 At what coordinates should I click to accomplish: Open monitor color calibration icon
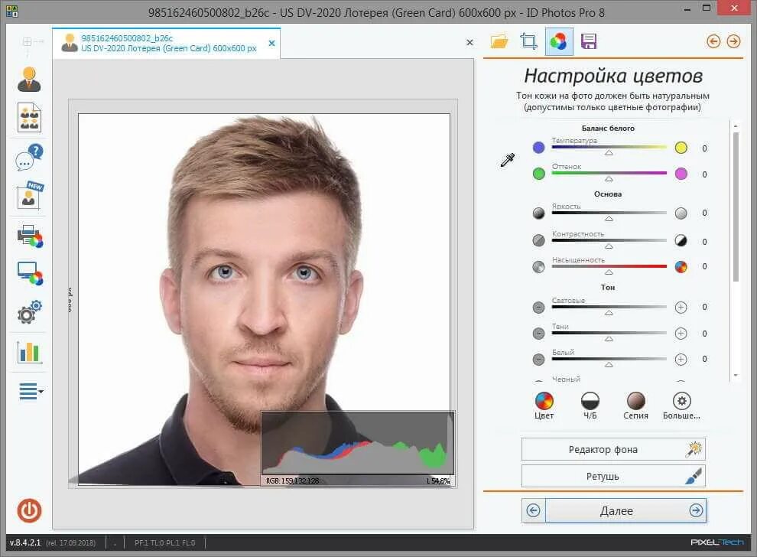30,273
